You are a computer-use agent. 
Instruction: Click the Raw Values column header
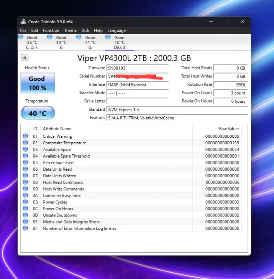pos(229,129)
